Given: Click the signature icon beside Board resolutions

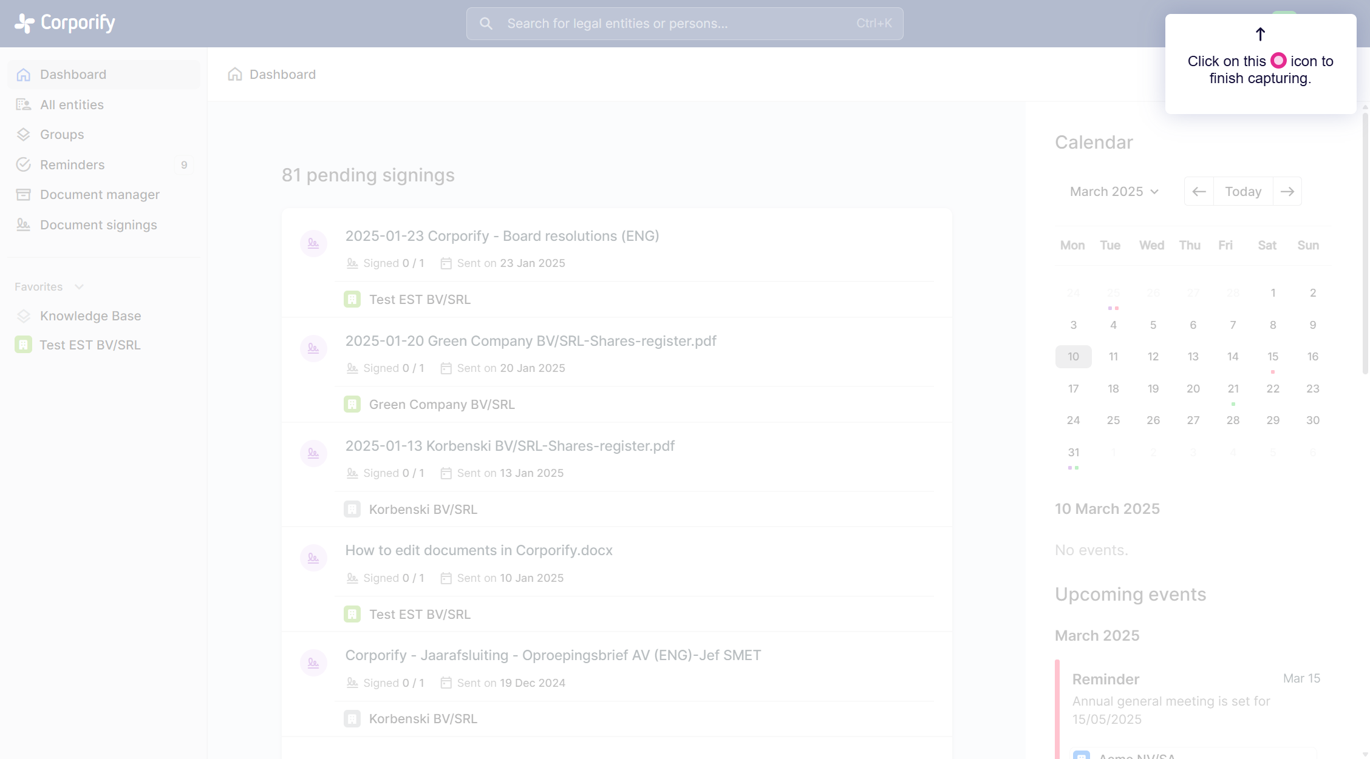Looking at the screenshot, I should [x=313, y=243].
